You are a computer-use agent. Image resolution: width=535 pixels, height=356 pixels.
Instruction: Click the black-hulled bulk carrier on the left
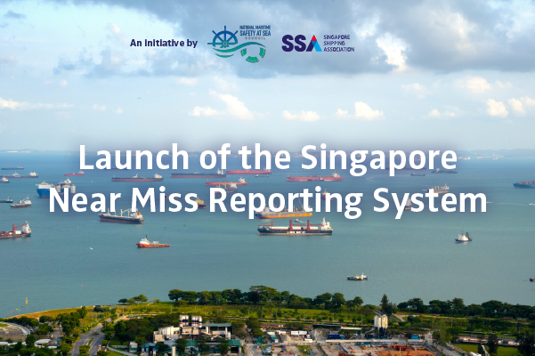(121, 217)
